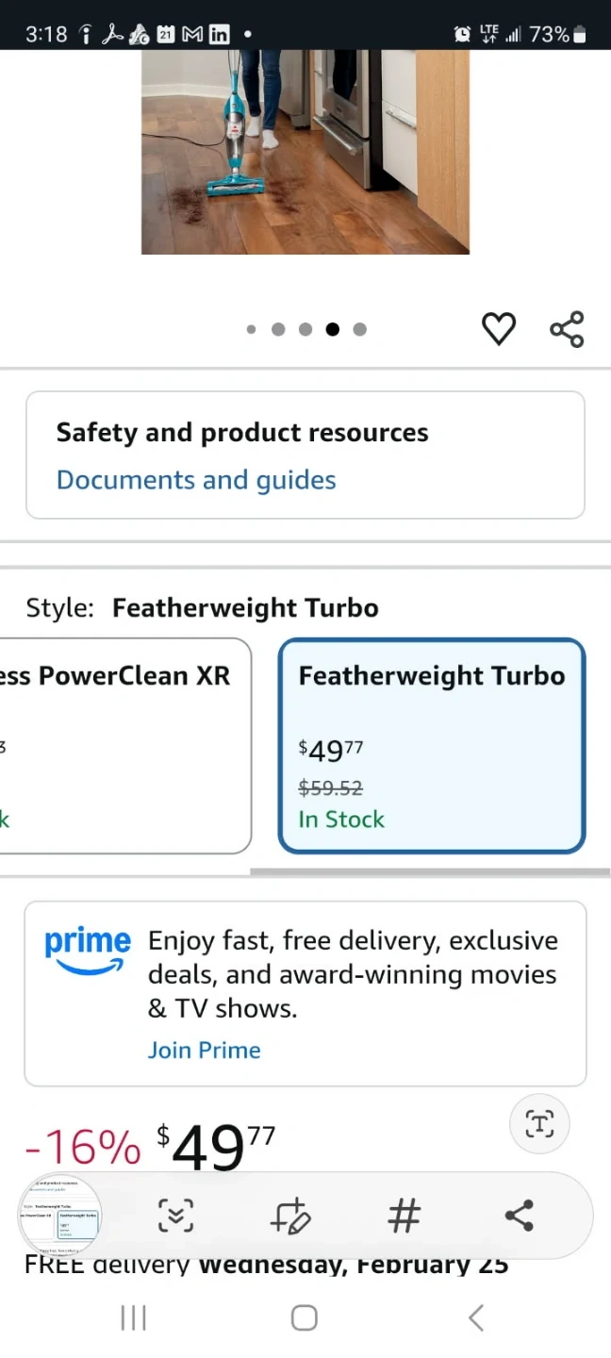Viewport: 611px width, 1358px height.
Task: Tap the heart icon to save to wishlist
Action: (499, 329)
